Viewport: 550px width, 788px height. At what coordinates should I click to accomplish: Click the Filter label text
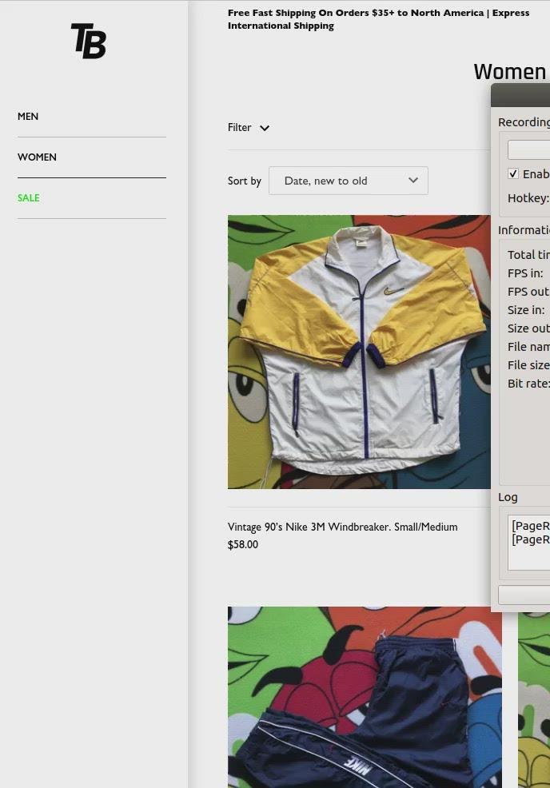click(x=239, y=128)
